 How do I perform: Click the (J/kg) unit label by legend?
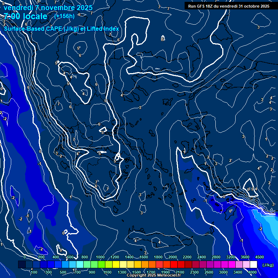coord(268,265)
